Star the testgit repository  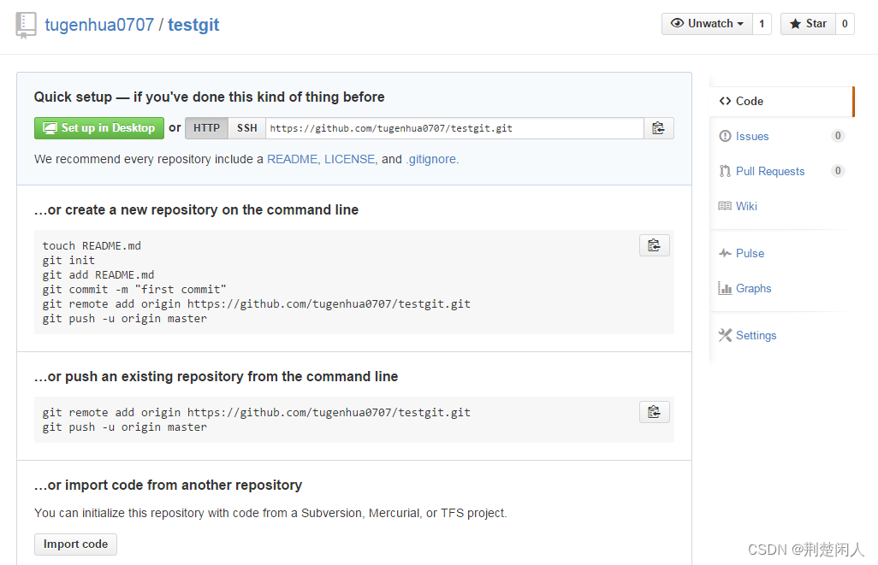(808, 23)
